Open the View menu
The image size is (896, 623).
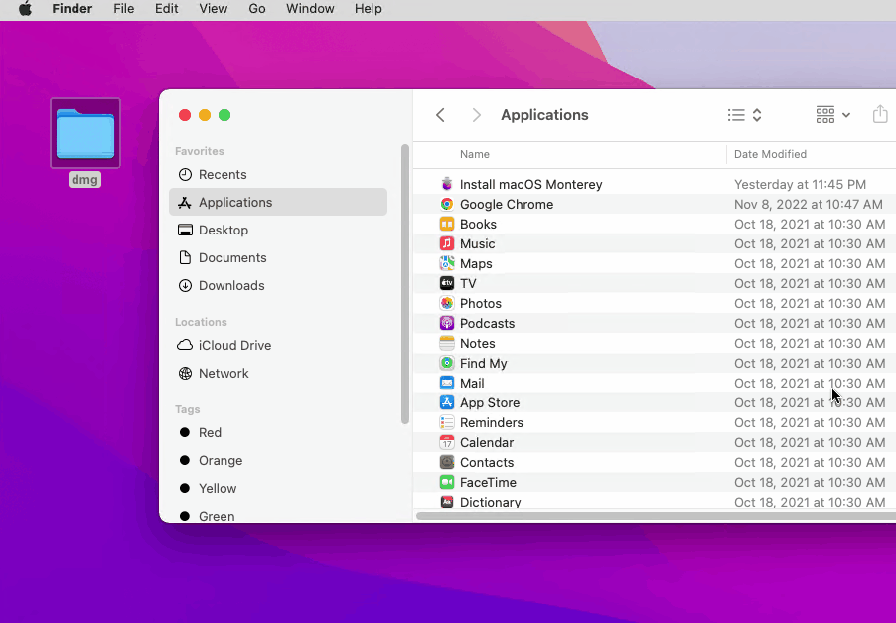tap(214, 9)
